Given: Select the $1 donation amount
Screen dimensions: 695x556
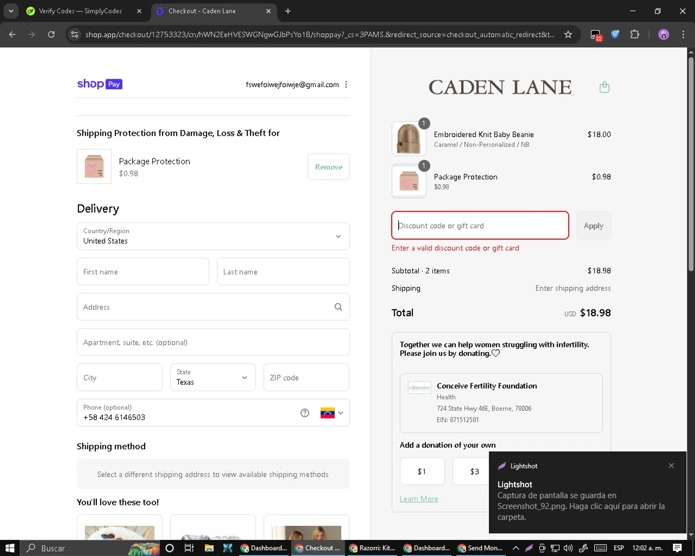Looking at the screenshot, I should pos(422,471).
